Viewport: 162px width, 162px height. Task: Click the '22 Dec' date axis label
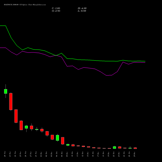(114, 154)
